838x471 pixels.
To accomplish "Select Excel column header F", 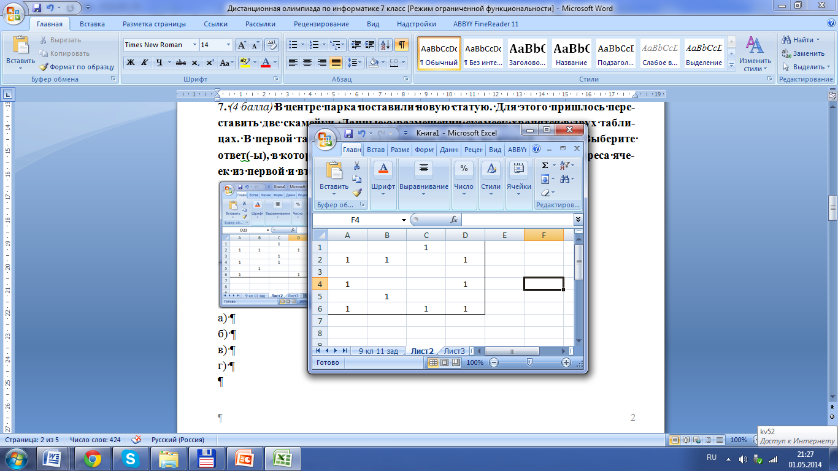I will coord(544,235).
